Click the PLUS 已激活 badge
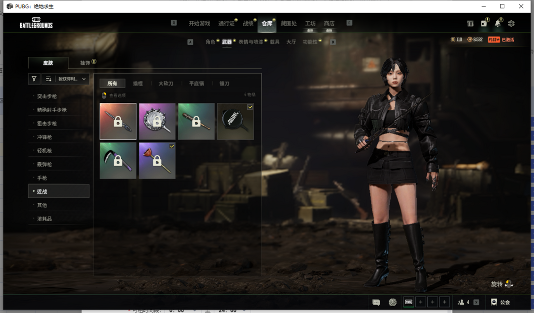 click(501, 40)
